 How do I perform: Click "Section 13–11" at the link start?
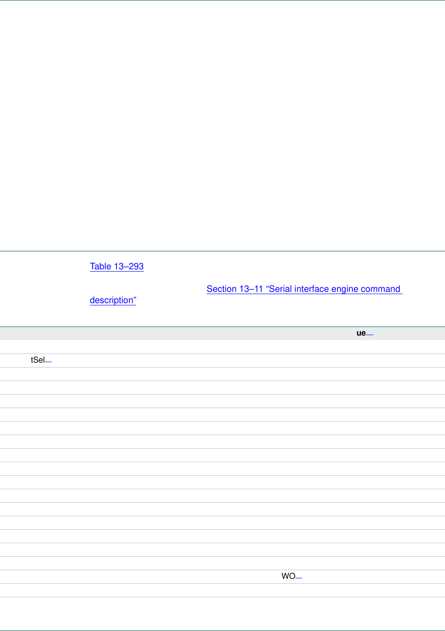point(235,289)
